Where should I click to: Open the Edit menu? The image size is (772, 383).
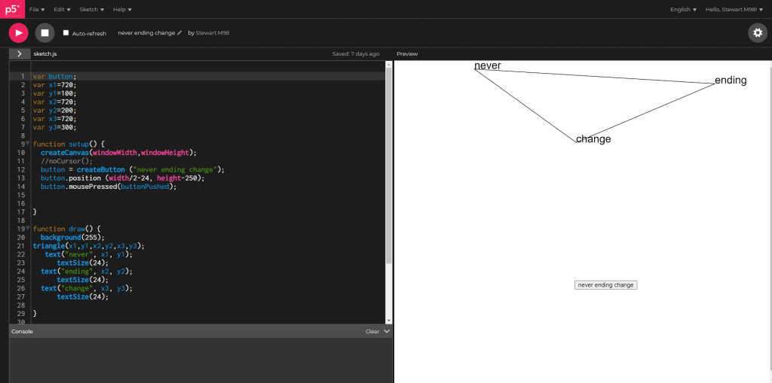pyautogui.click(x=62, y=9)
